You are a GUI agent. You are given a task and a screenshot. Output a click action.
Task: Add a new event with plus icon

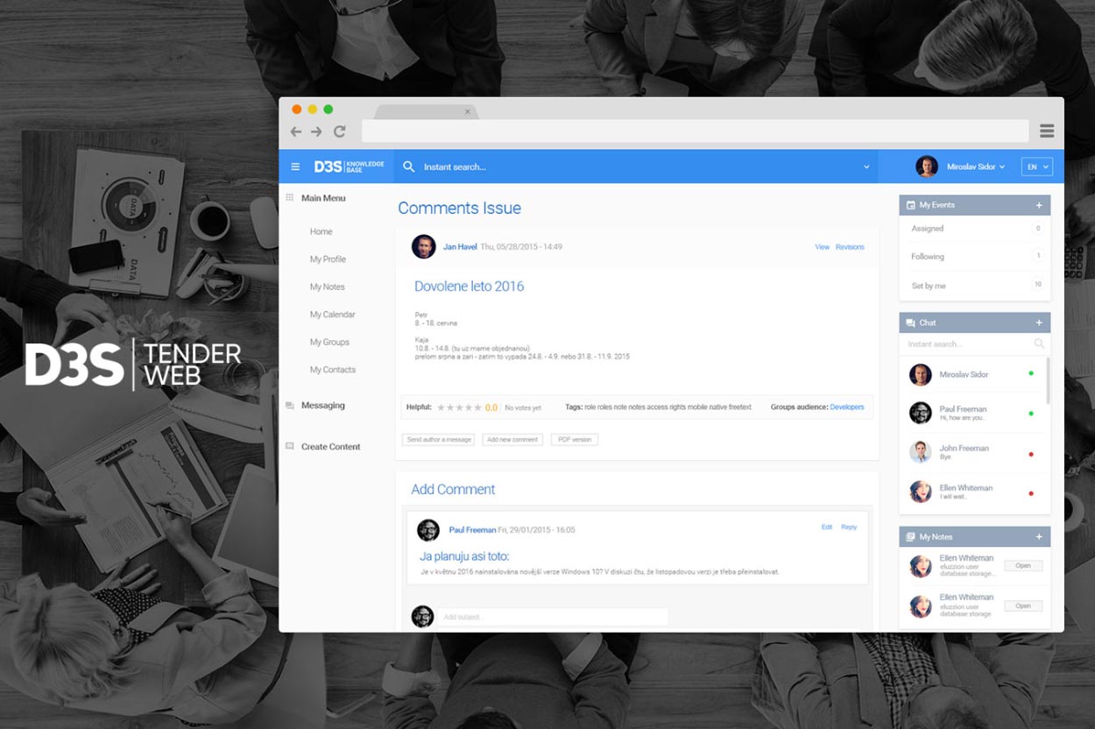(x=1039, y=205)
